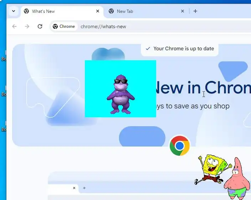Click the New Tab favicon

111,11
